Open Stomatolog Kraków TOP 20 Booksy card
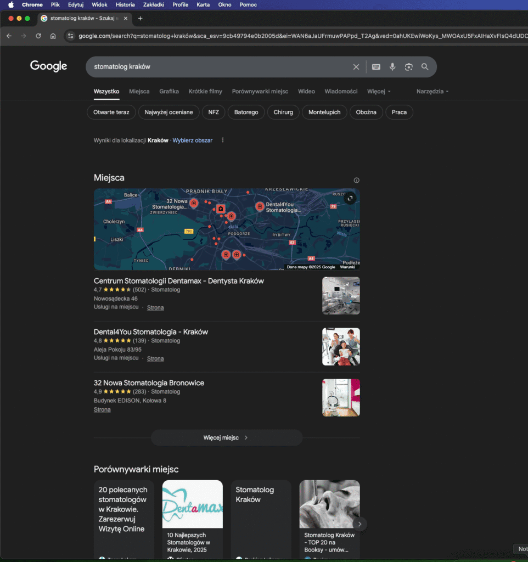The image size is (528, 562). point(329,520)
